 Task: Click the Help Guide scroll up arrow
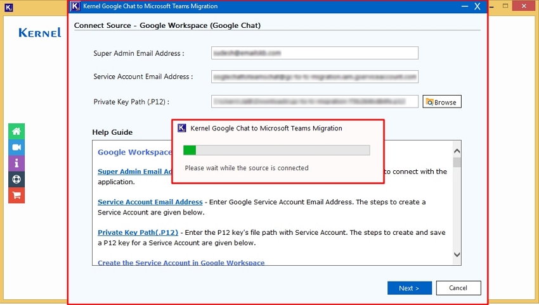457,151
